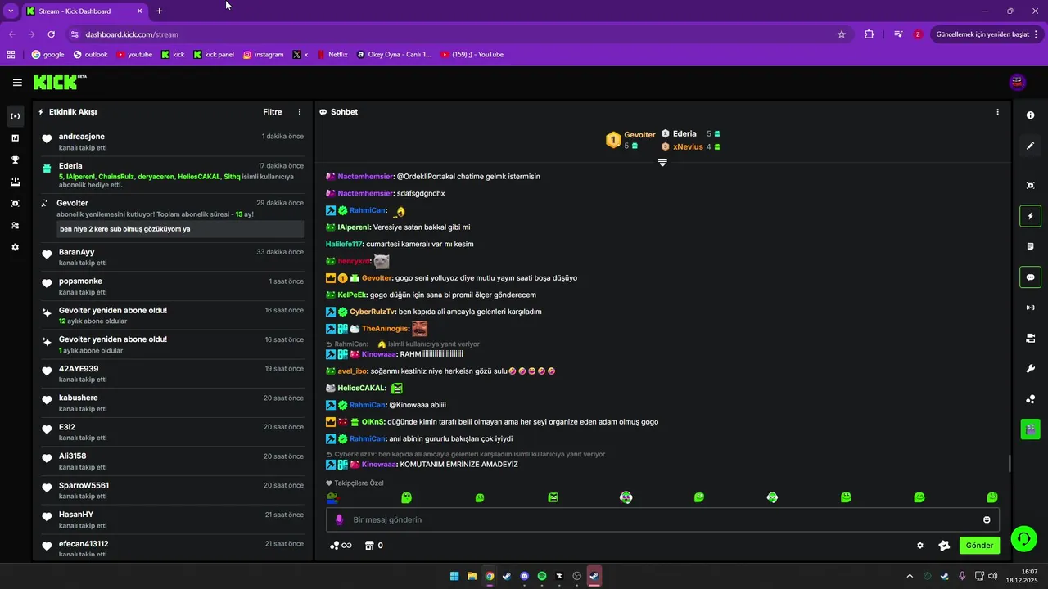Send message with Gönder button
Screen dimensions: 1048x589
pyautogui.click(x=979, y=546)
